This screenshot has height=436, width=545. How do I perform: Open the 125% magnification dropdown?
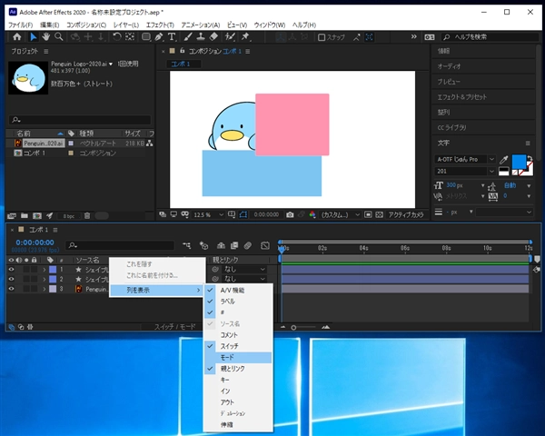[208, 215]
